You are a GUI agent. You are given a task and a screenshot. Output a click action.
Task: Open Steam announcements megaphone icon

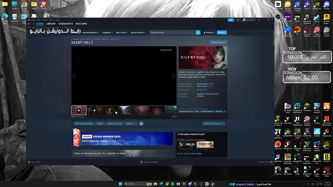[x=231, y=20]
